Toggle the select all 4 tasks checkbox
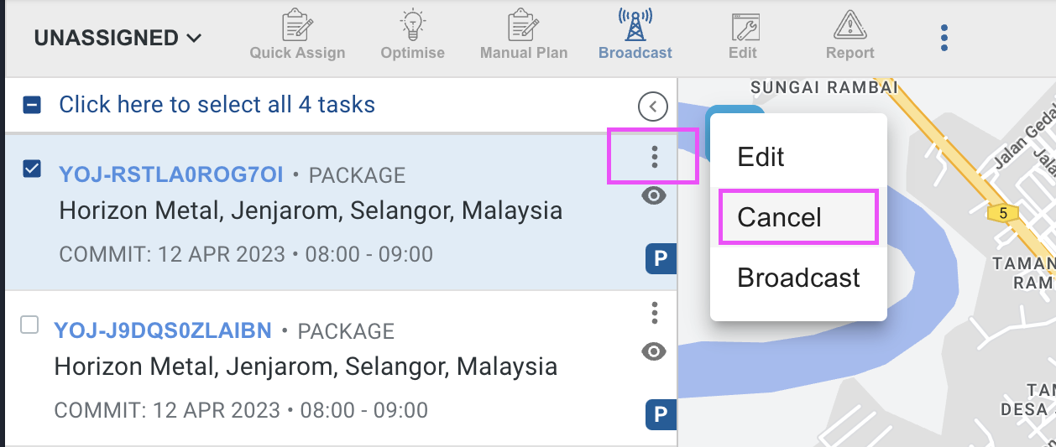This screenshot has height=447, width=1056. coord(31,105)
